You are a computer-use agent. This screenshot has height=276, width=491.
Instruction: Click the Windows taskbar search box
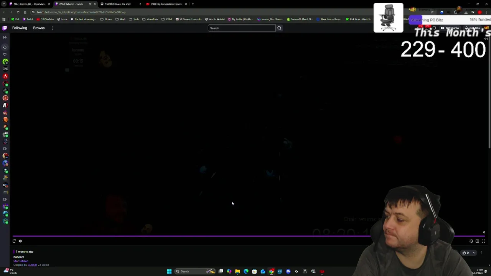click(x=195, y=271)
